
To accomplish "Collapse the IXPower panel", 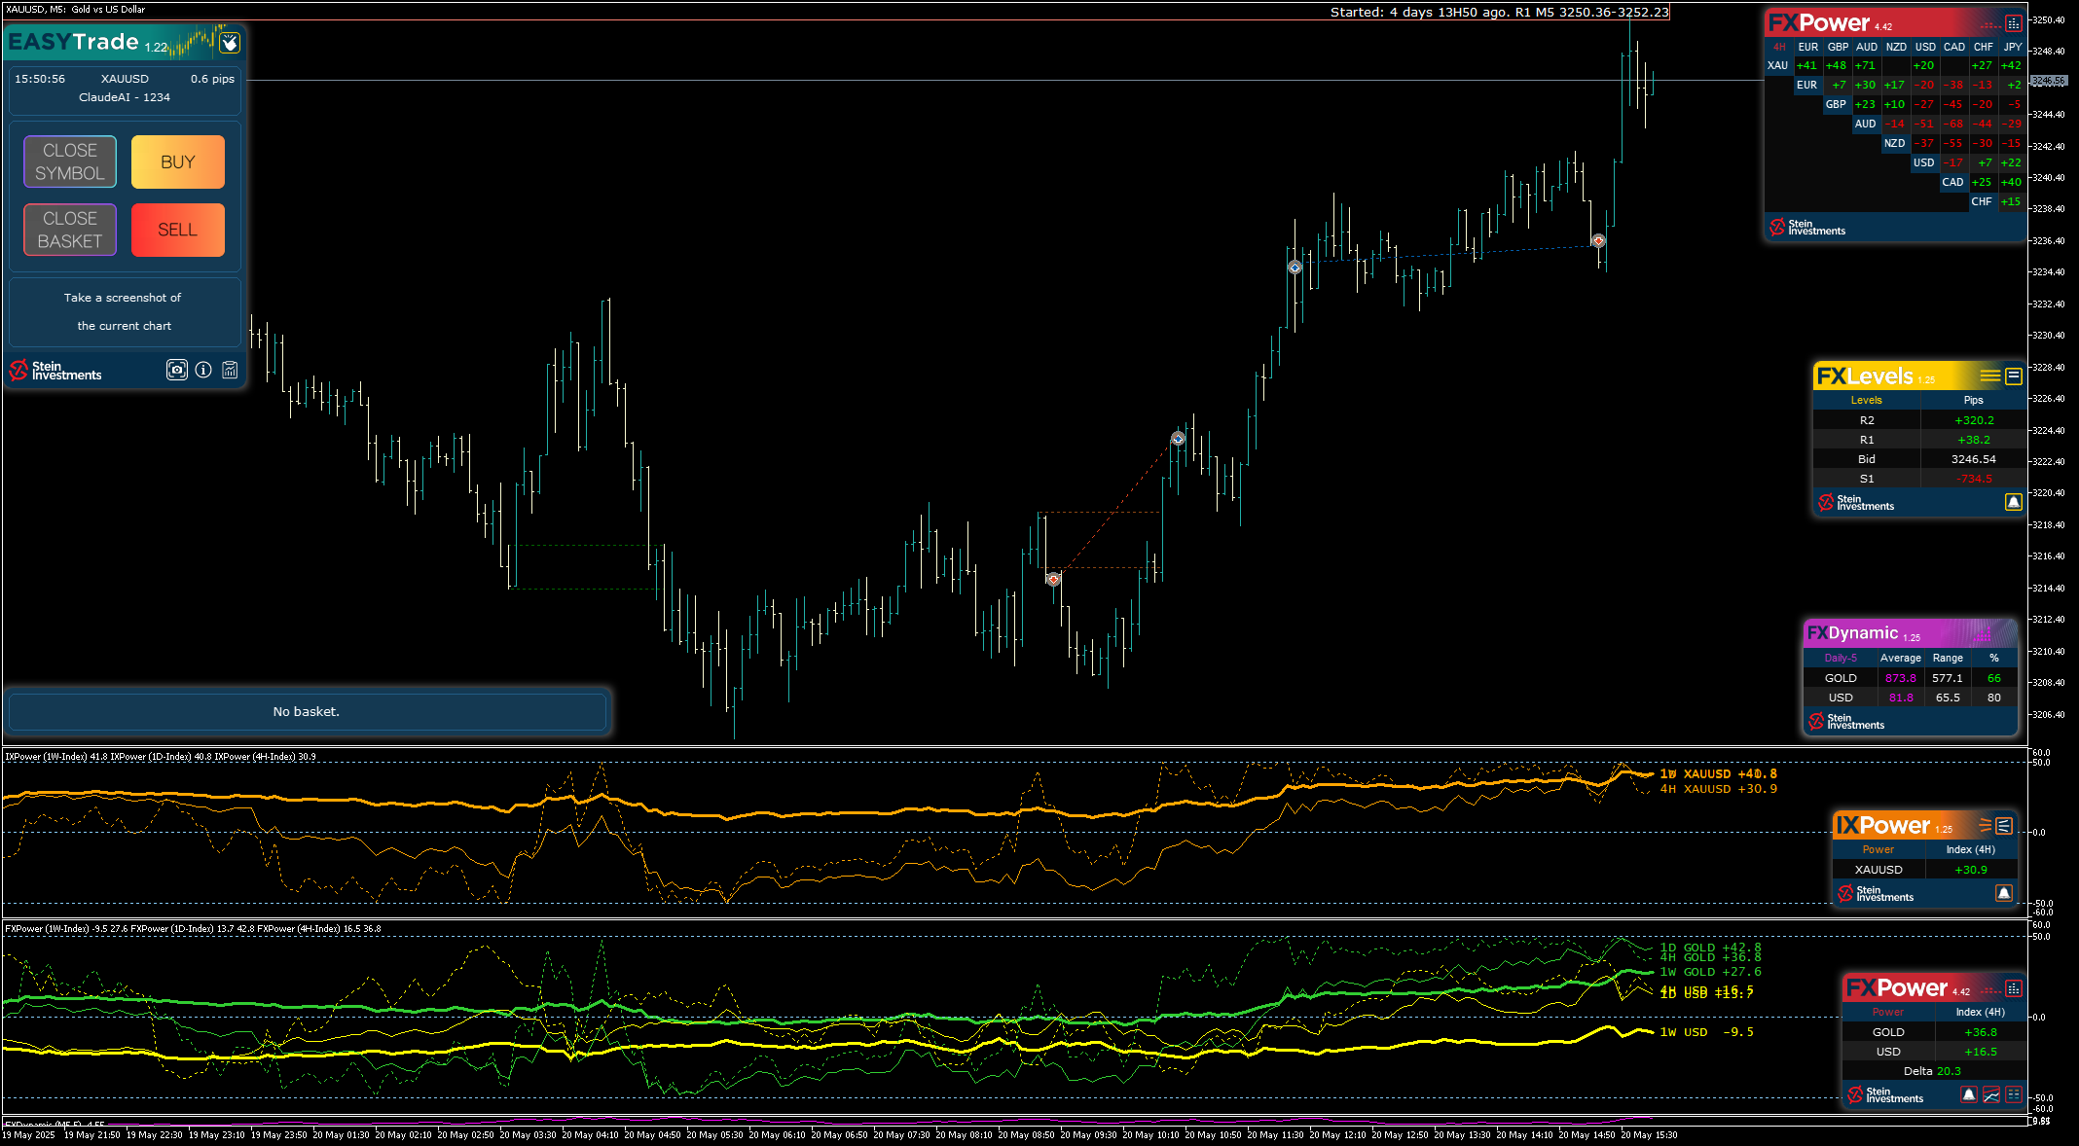I will [x=2004, y=826].
